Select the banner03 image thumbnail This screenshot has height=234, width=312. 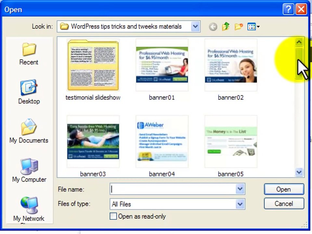[93, 141]
